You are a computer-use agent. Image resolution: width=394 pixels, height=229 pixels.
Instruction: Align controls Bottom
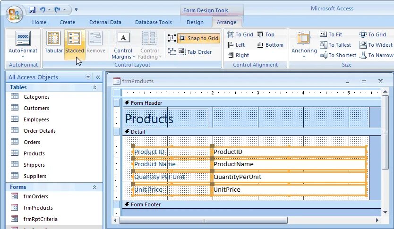270,45
